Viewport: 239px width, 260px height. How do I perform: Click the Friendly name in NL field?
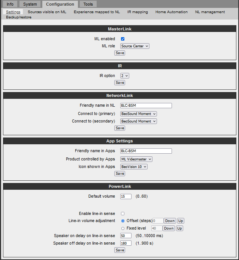[146, 106]
